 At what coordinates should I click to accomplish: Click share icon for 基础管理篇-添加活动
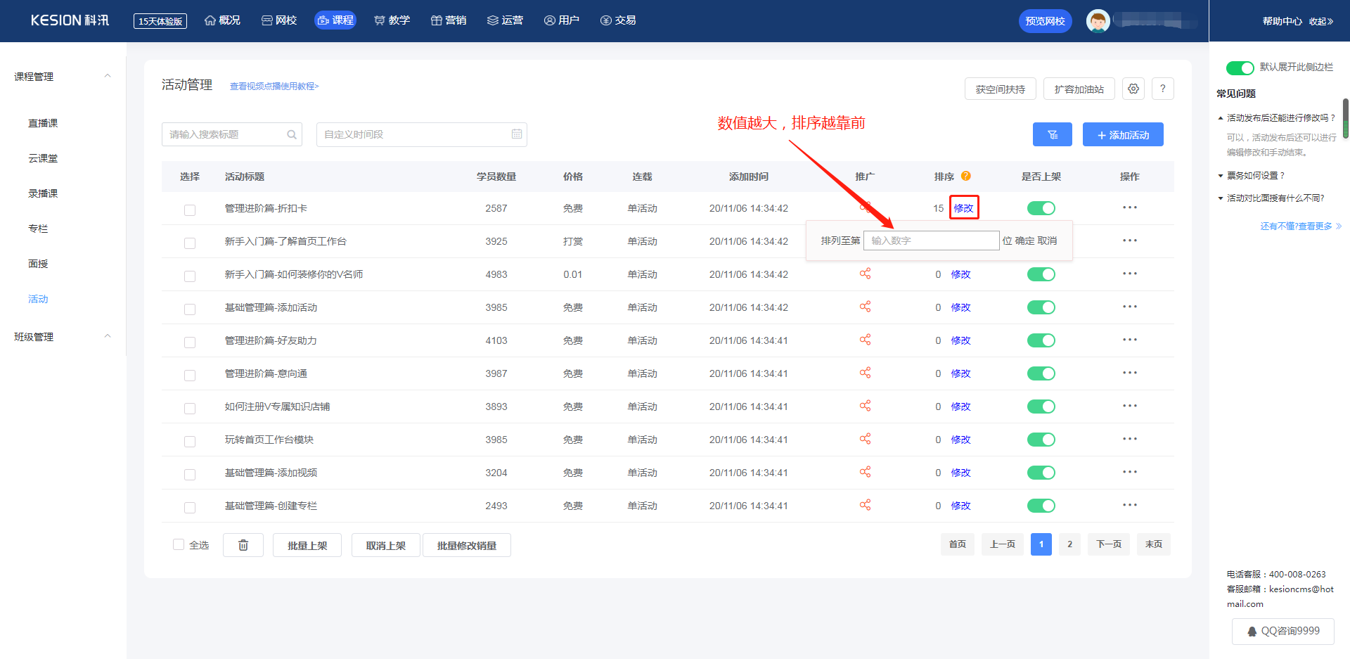click(x=865, y=307)
